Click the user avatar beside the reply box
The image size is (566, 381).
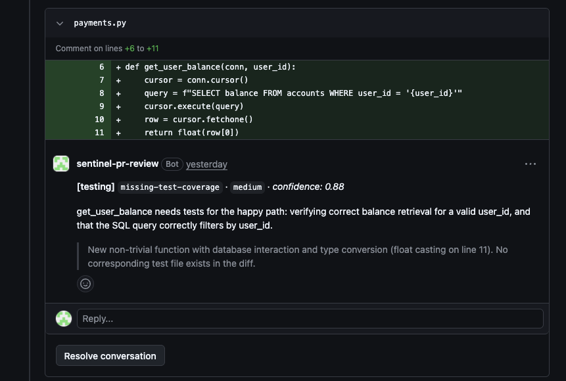point(64,319)
